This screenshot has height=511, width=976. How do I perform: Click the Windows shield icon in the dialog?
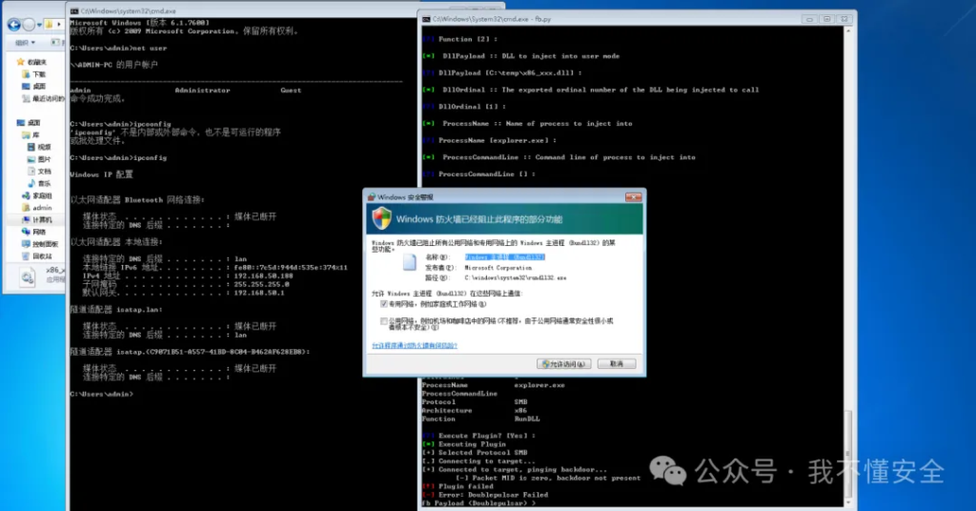pos(381,218)
